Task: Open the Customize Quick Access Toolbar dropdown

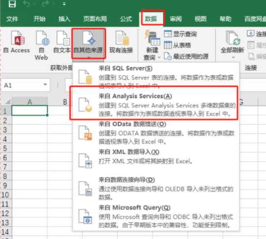Action: (64, 4)
